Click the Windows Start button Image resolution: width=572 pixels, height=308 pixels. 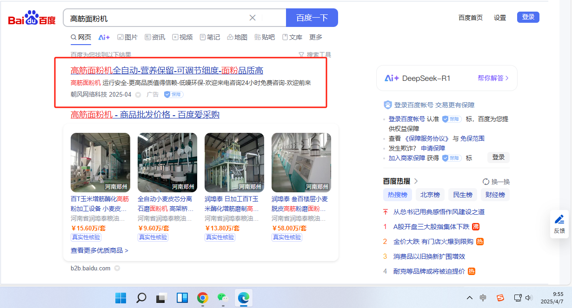pos(120,297)
